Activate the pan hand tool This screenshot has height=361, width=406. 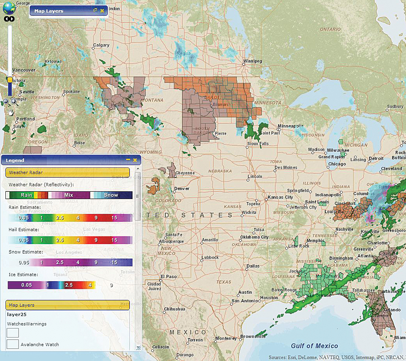coord(10,111)
